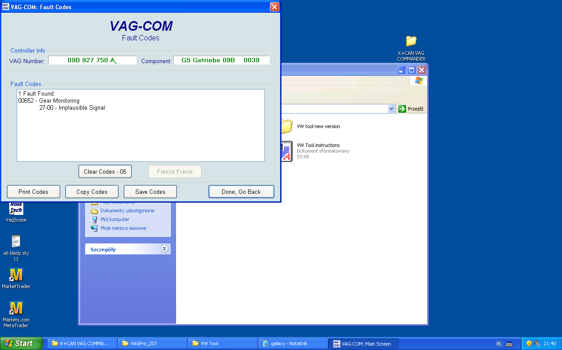Click the keyboard icon on the language bar
Viewport: 562px width, 350px height.
509,344
